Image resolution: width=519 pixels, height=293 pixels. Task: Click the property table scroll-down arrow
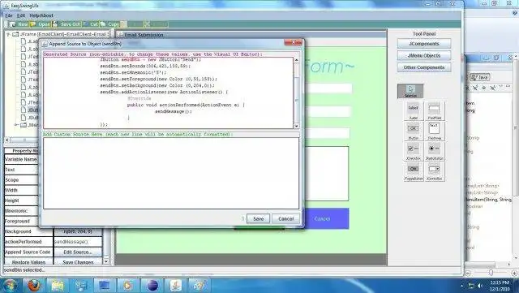pos(106,261)
